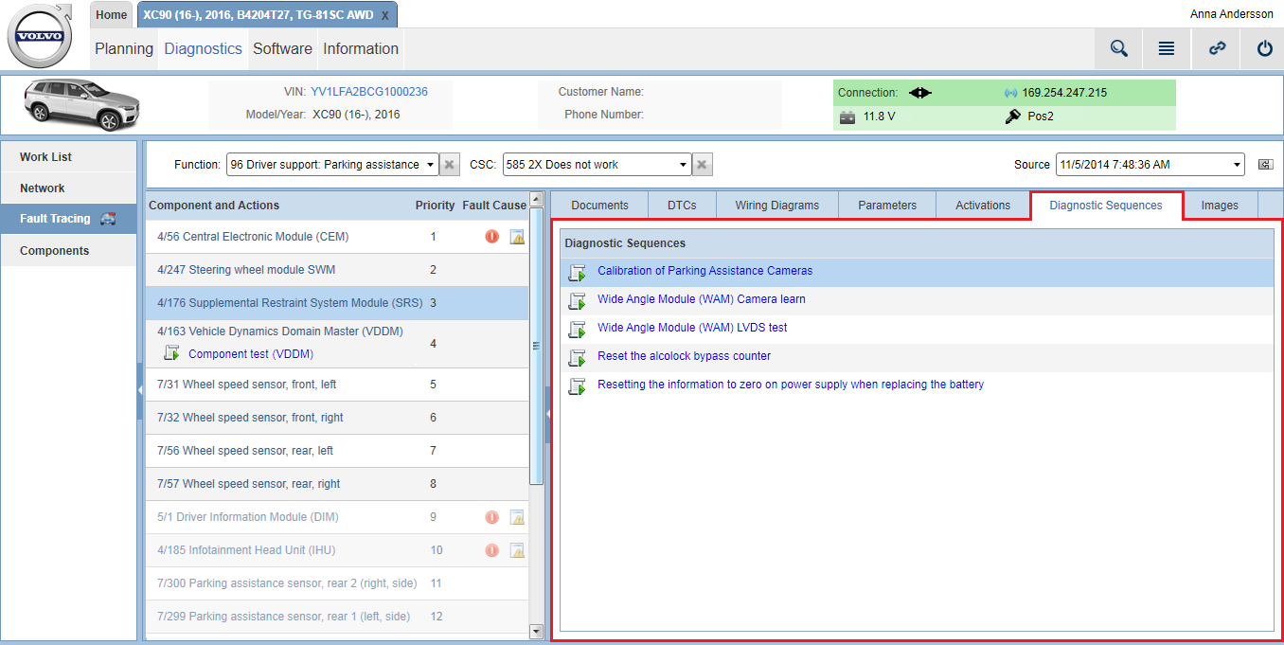The height and width of the screenshot is (645, 1284).
Task: Clear the Function filter with X button
Action: tap(451, 165)
